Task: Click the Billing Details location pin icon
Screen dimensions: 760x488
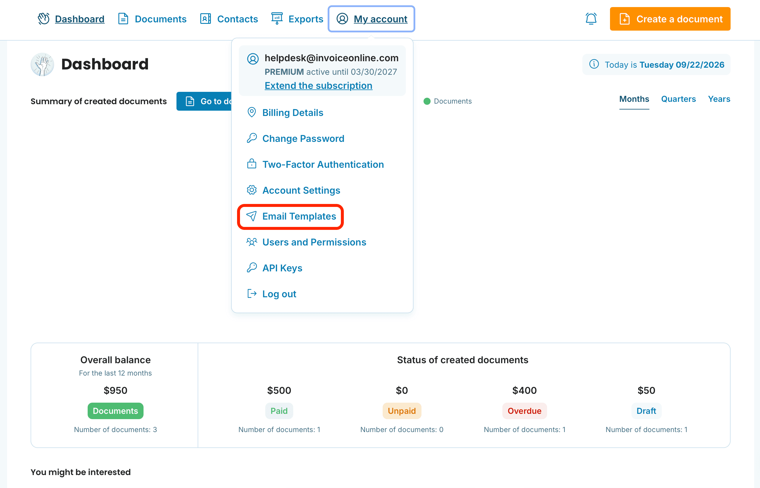Action: 252,112
